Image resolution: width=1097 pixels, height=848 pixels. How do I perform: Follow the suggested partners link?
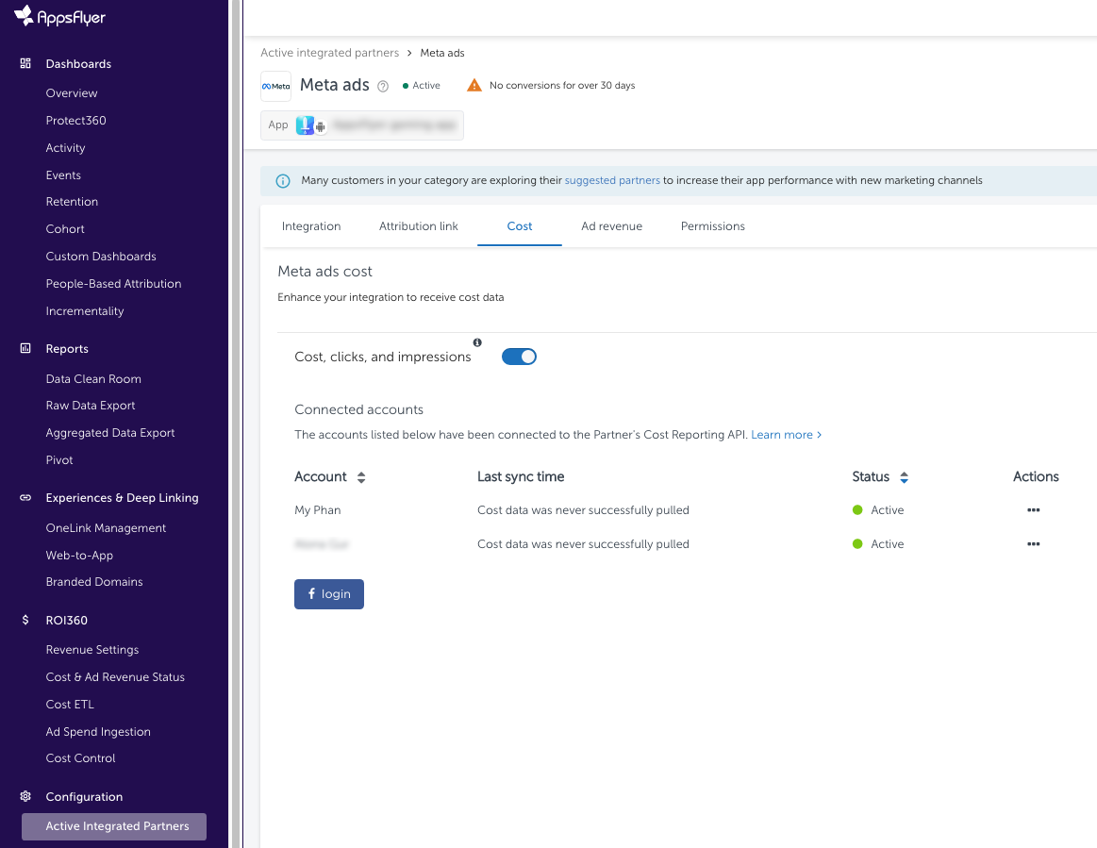click(612, 180)
